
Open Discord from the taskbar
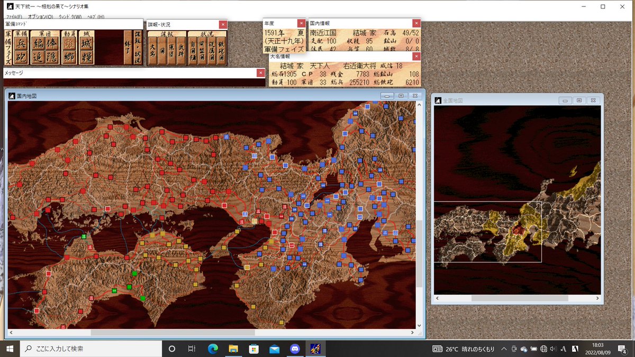(x=295, y=349)
